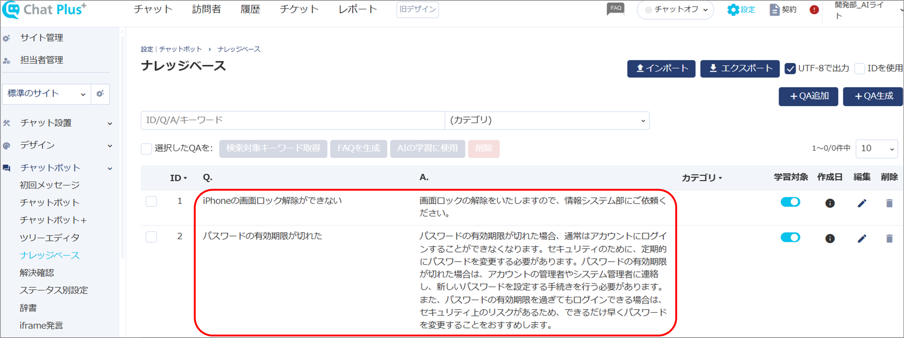Image resolution: width=904 pixels, height=338 pixels.
Task: Open the レポート top menu
Action: [358, 9]
